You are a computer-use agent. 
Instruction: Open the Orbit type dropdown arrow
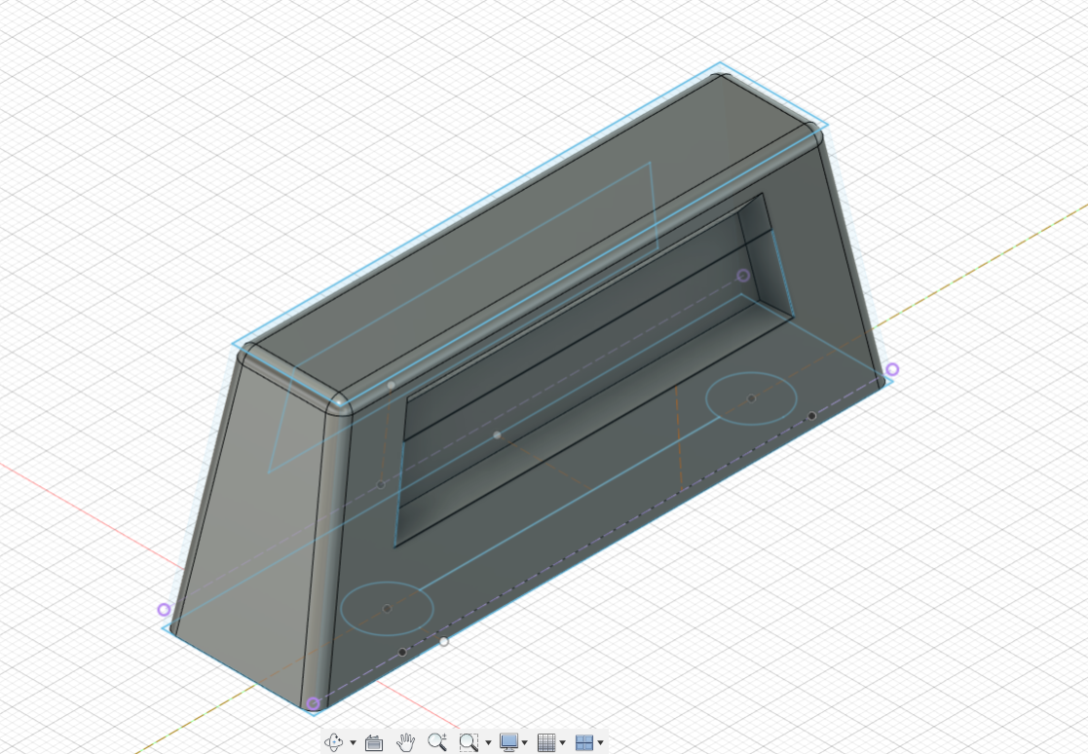pos(354,743)
